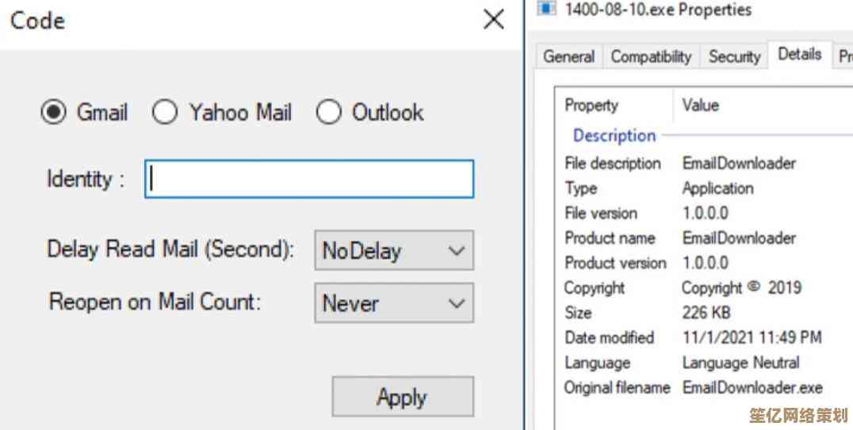Image resolution: width=853 pixels, height=430 pixels.
Task: Switch to the General tab
Action: tap(568, 56)
